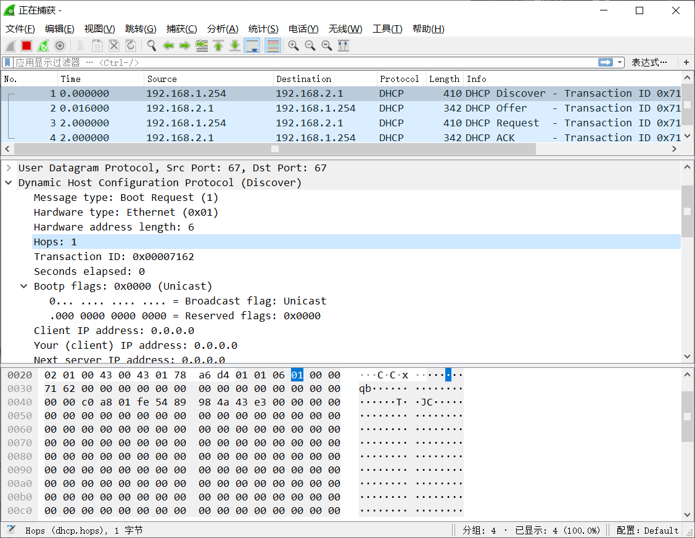The height and width of the screenshot is (538, 695).
Task: Sort by the Length column header
Action: coord(445,79)
